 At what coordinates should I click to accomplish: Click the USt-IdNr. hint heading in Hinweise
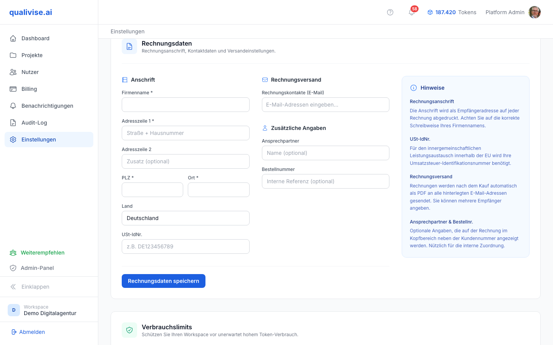(420, 139)
